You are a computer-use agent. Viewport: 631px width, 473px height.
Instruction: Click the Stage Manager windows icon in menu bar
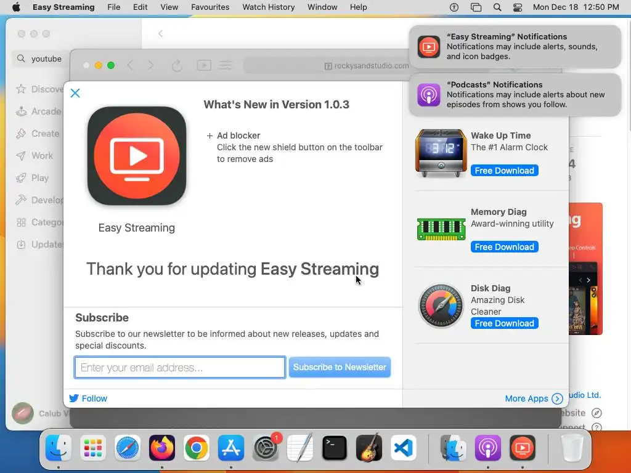(x=476, y=7)
